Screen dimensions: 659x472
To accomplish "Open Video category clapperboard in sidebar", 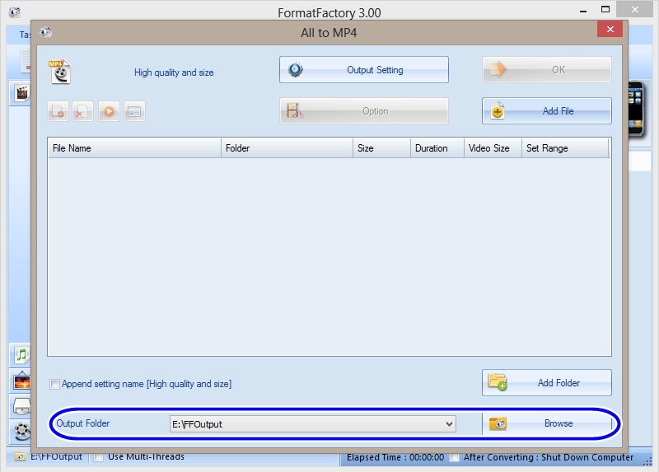I will click(x=21, y=93).
